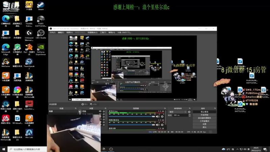Select the YY语音 desktop icon
The width and height of the screenshot is (270, 152).
pos(29,6)
